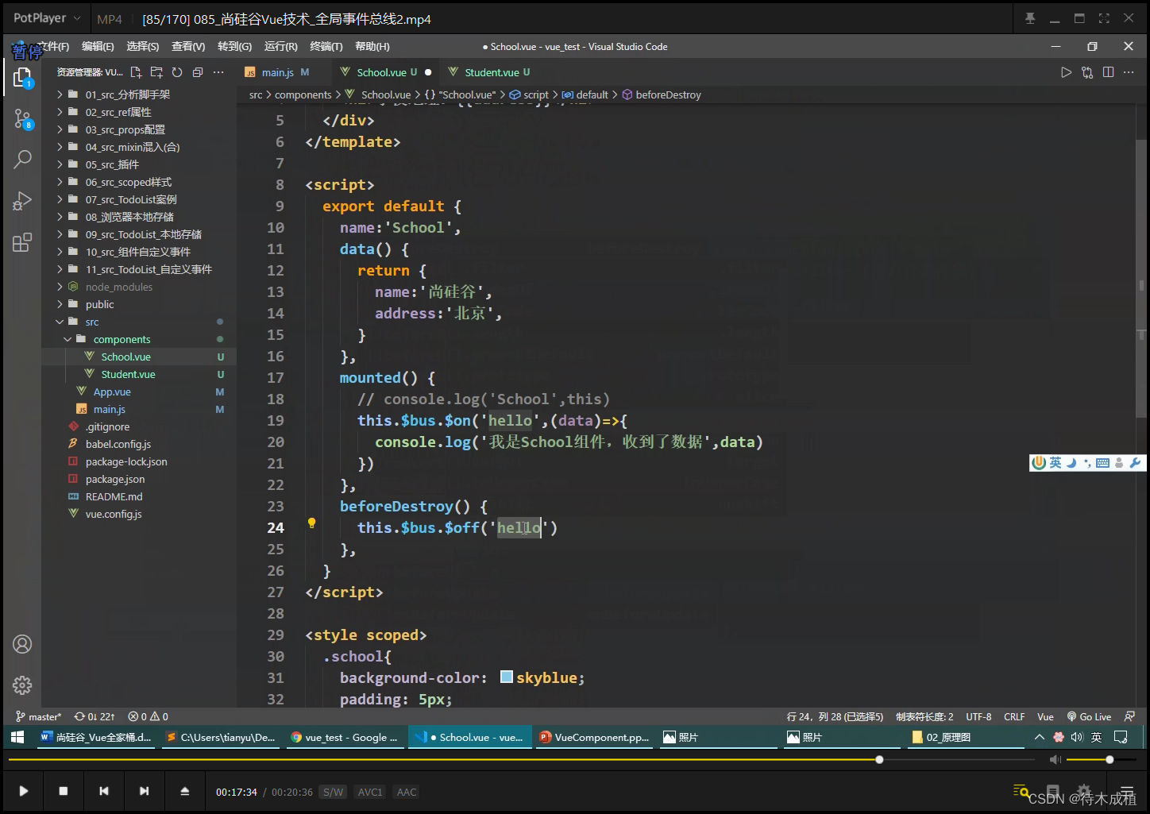Open Run and Debug view
The image size is (1150, 814).
(22, 200)
